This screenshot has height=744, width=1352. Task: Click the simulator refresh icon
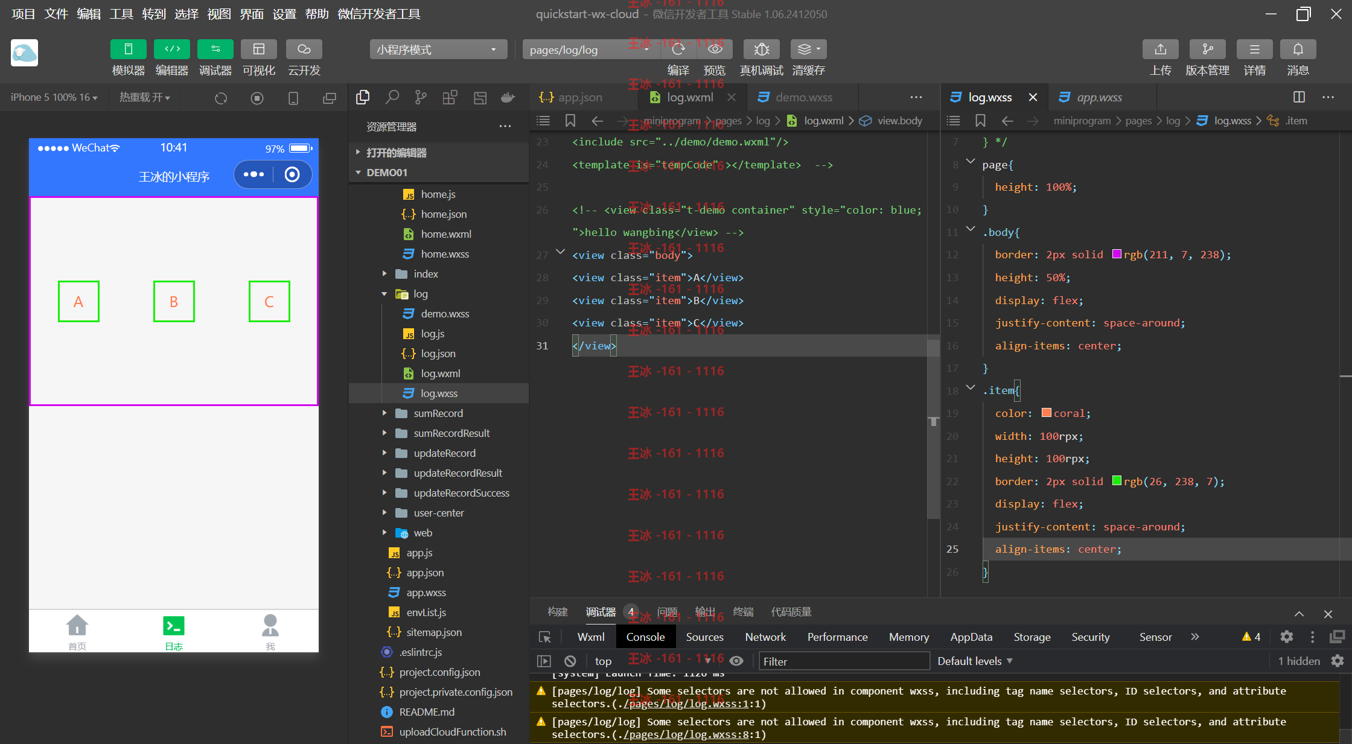221,98
